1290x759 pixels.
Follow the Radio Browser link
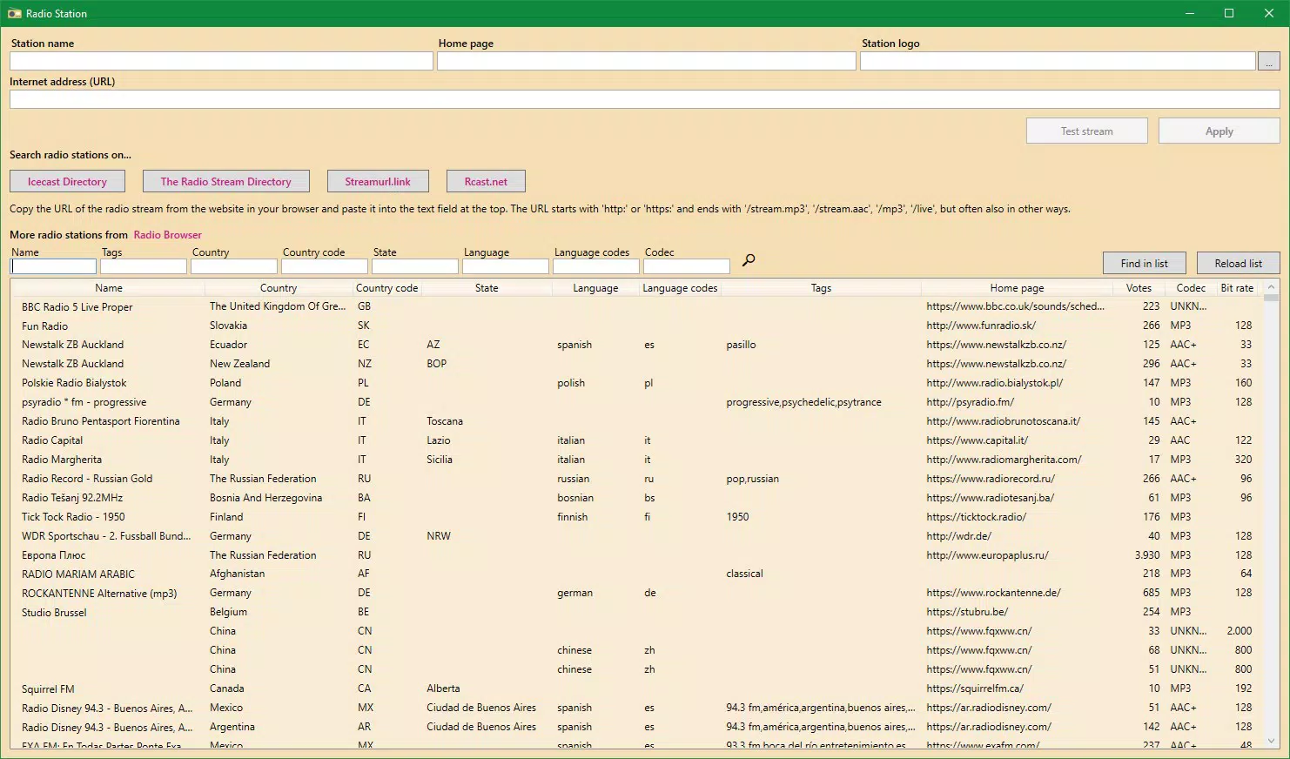[x=167, y=235]
